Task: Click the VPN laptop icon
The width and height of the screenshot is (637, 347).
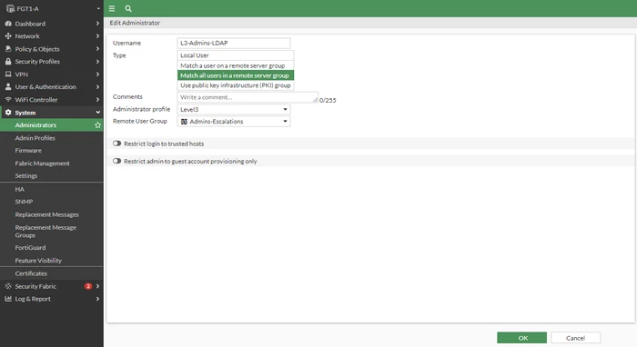Action: point(8,74)
